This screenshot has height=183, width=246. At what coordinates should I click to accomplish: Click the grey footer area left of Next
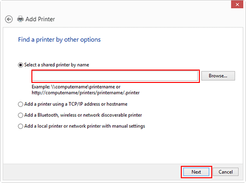pos(92,172)
